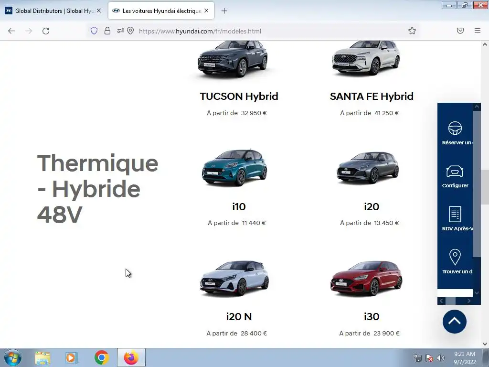This screenshot has height=367, width=489.
Task: Select the teal i10 car image
Action: 235,168
